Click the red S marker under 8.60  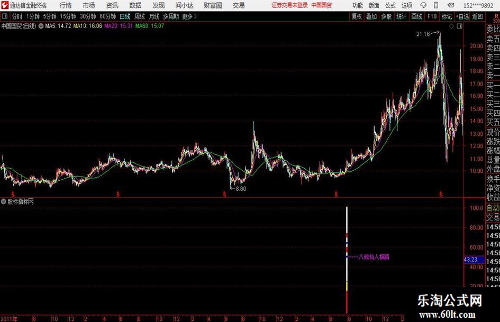224,194
